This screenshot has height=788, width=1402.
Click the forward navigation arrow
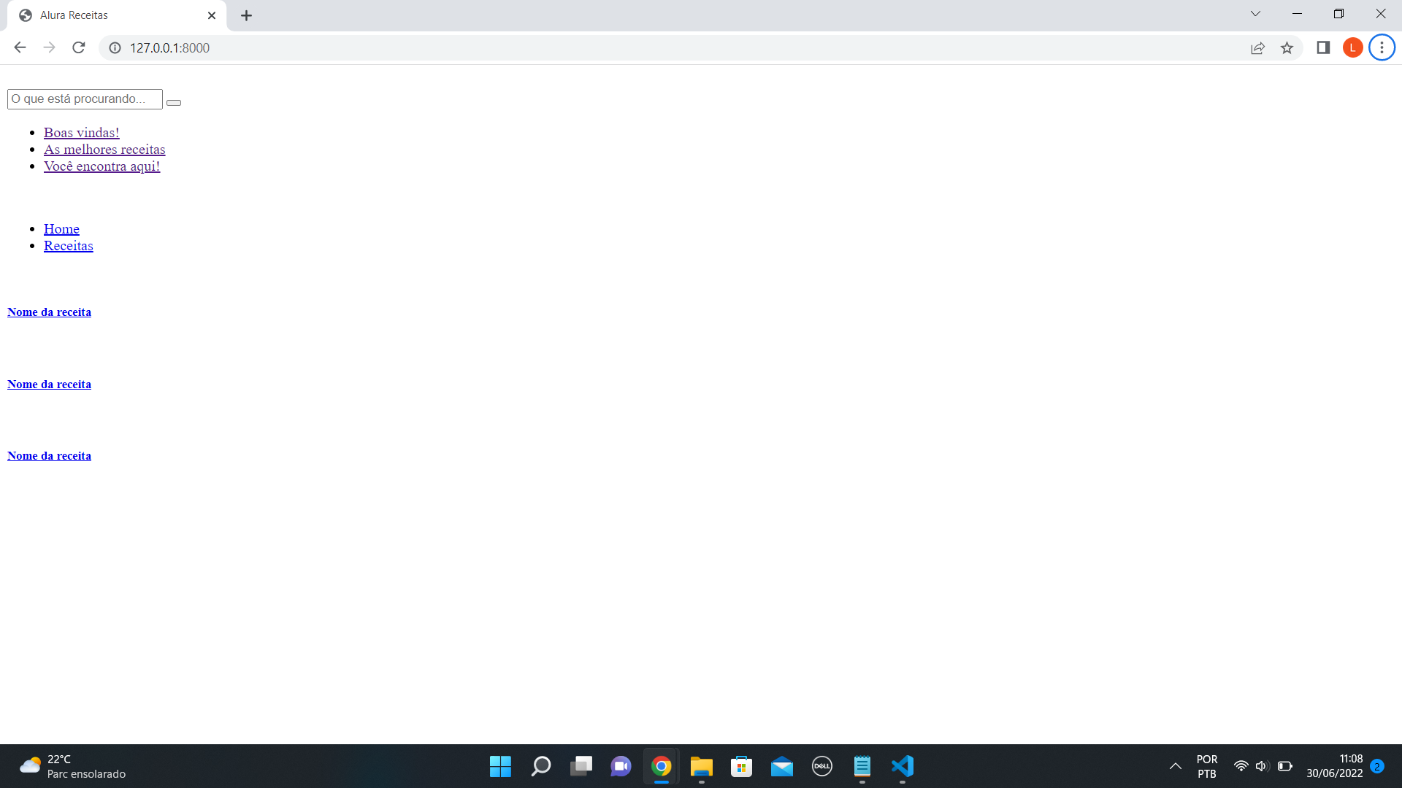coord(49,47)
